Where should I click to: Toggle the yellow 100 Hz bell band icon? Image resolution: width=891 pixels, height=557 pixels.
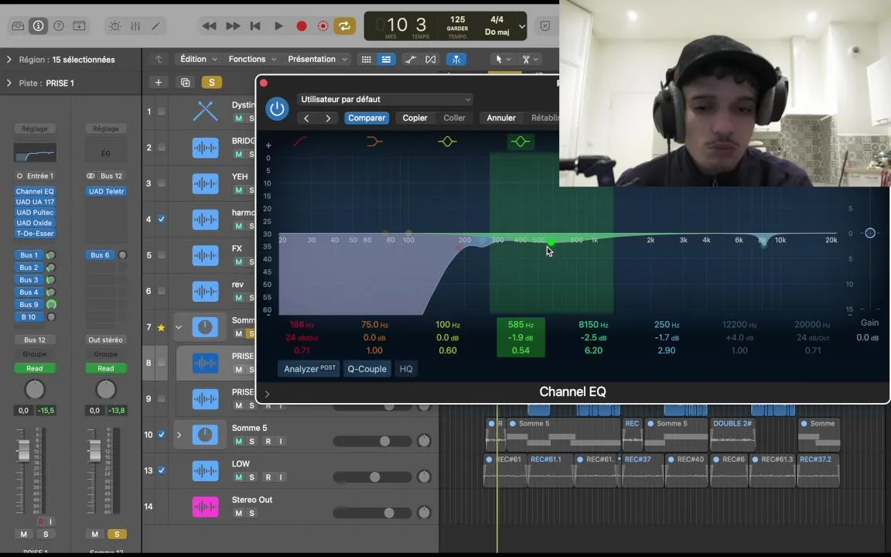click(x=447, y=141)
